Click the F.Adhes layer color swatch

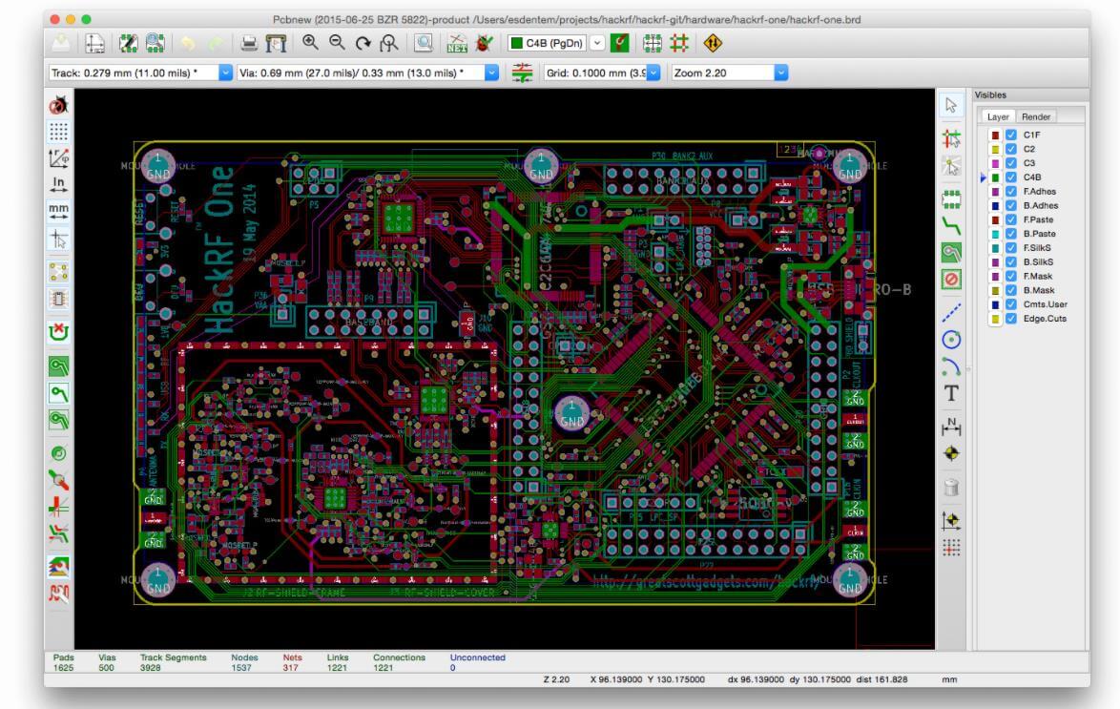click(995, 192)
